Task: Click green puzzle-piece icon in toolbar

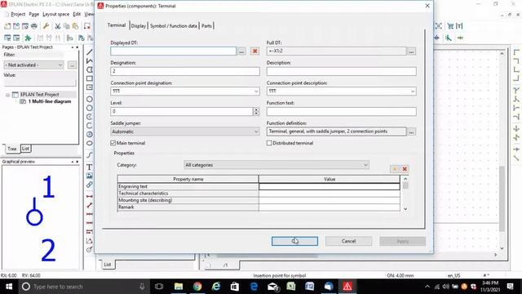Action: tap(28, 38)
